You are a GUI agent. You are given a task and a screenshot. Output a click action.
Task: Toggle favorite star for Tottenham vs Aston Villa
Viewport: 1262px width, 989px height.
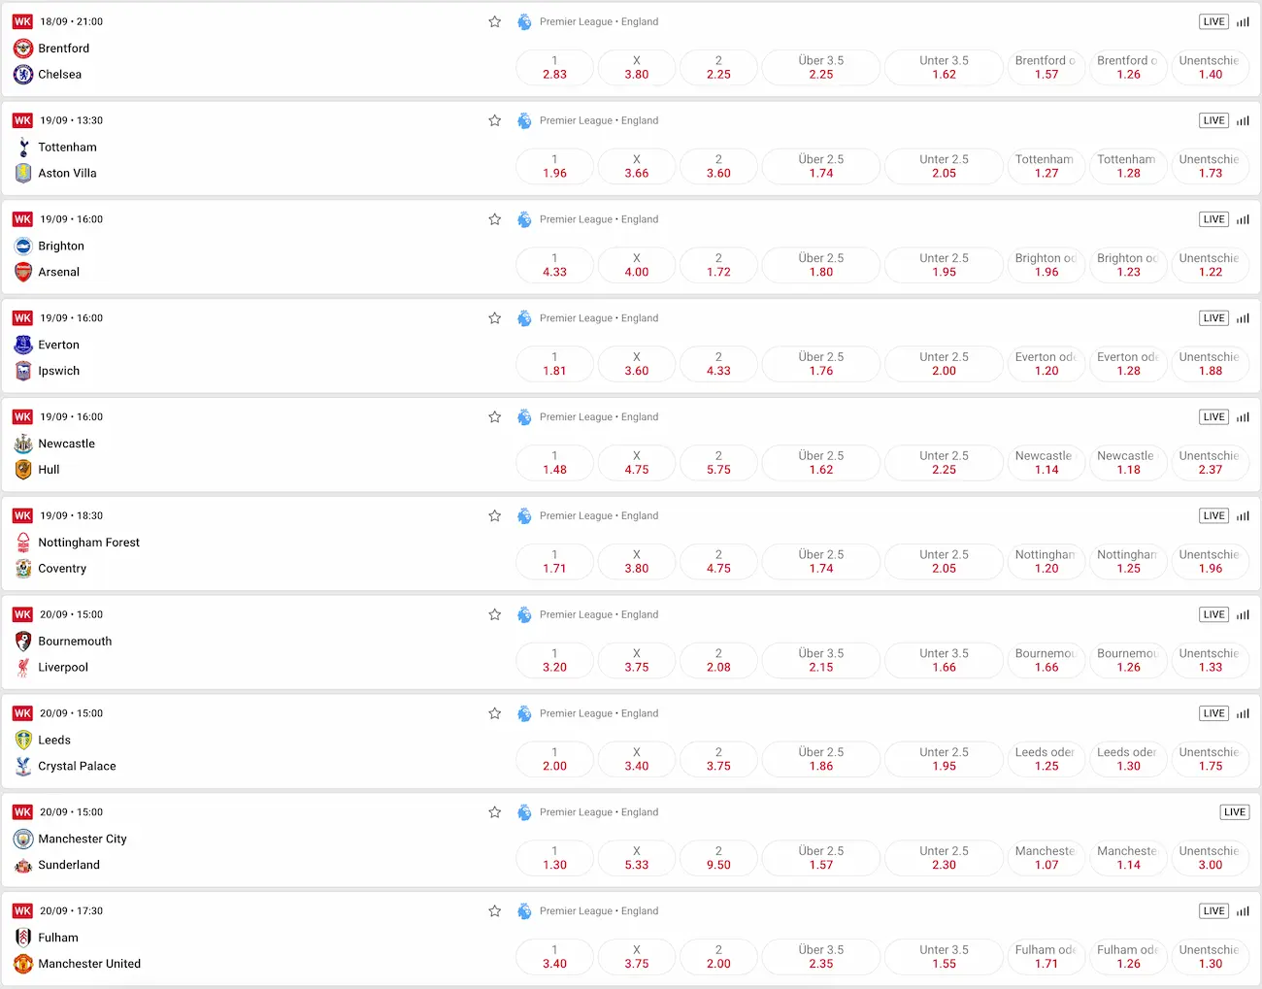point(494,120)
